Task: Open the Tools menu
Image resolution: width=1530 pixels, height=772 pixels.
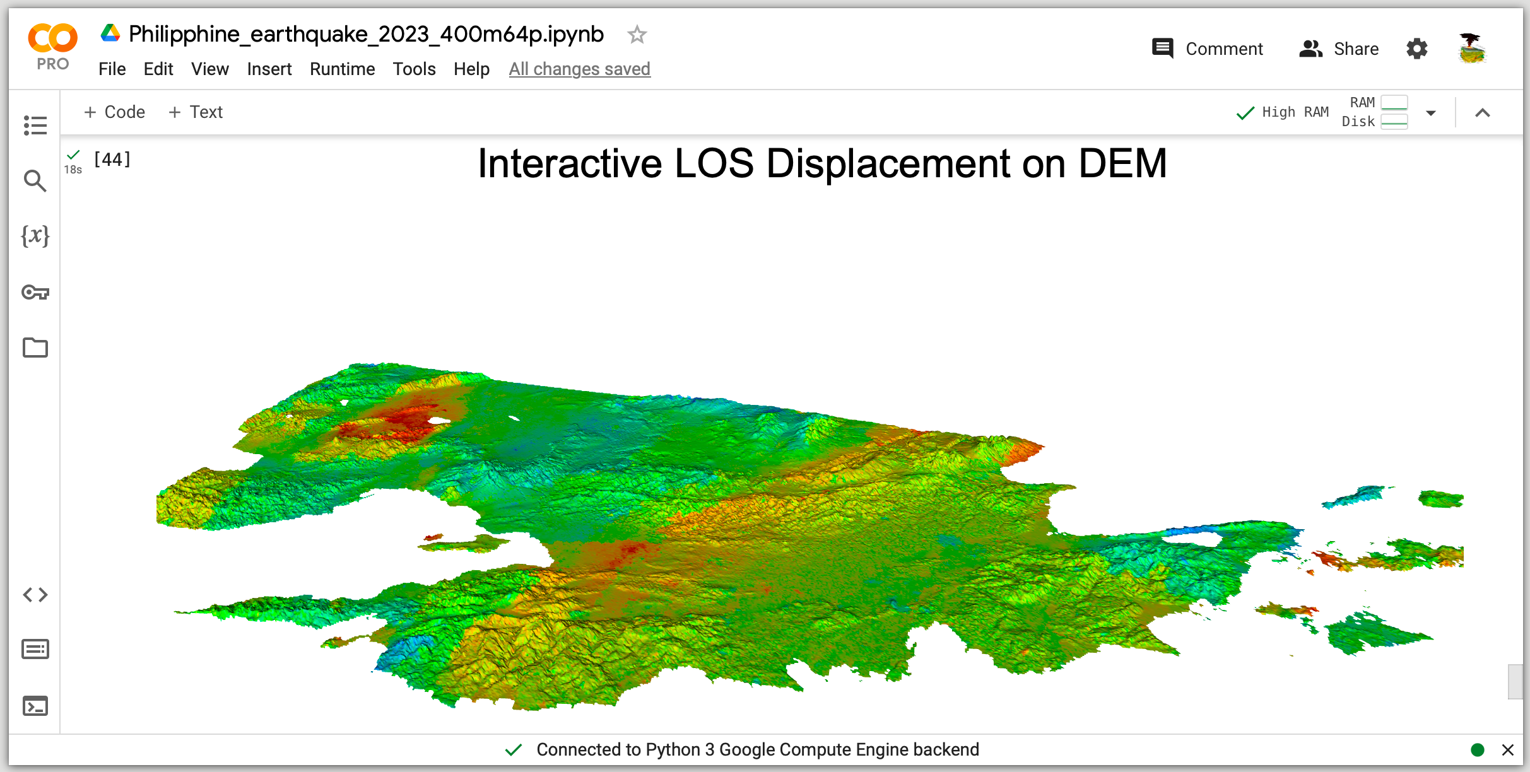Action: pyautogui.click(x=414, y=69)
